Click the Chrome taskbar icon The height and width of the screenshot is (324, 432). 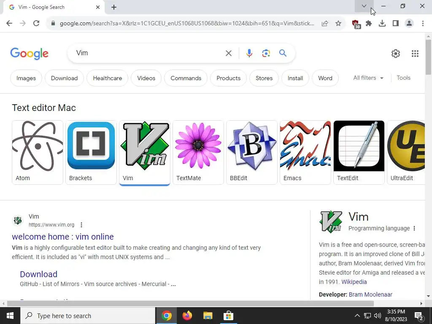[x=166, y=316]
